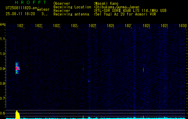This screenshot has width=188, height=119.
Task: Click the 1.1 kHz axis value
Action: [3, 39]
